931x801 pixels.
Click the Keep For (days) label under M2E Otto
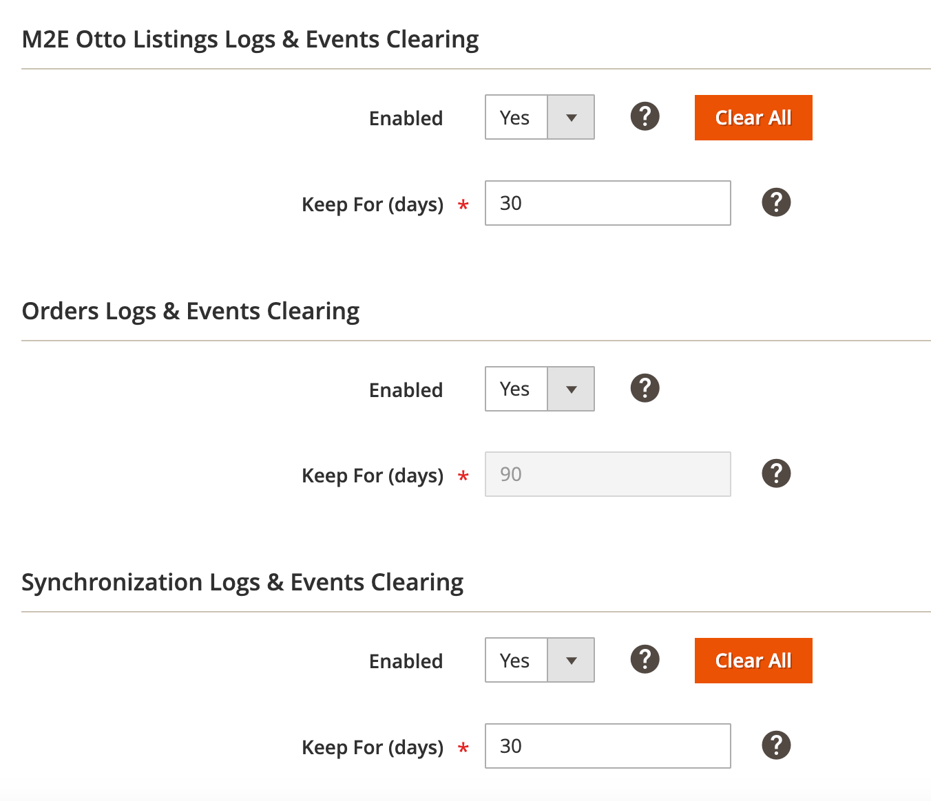[x=373, y=204]
